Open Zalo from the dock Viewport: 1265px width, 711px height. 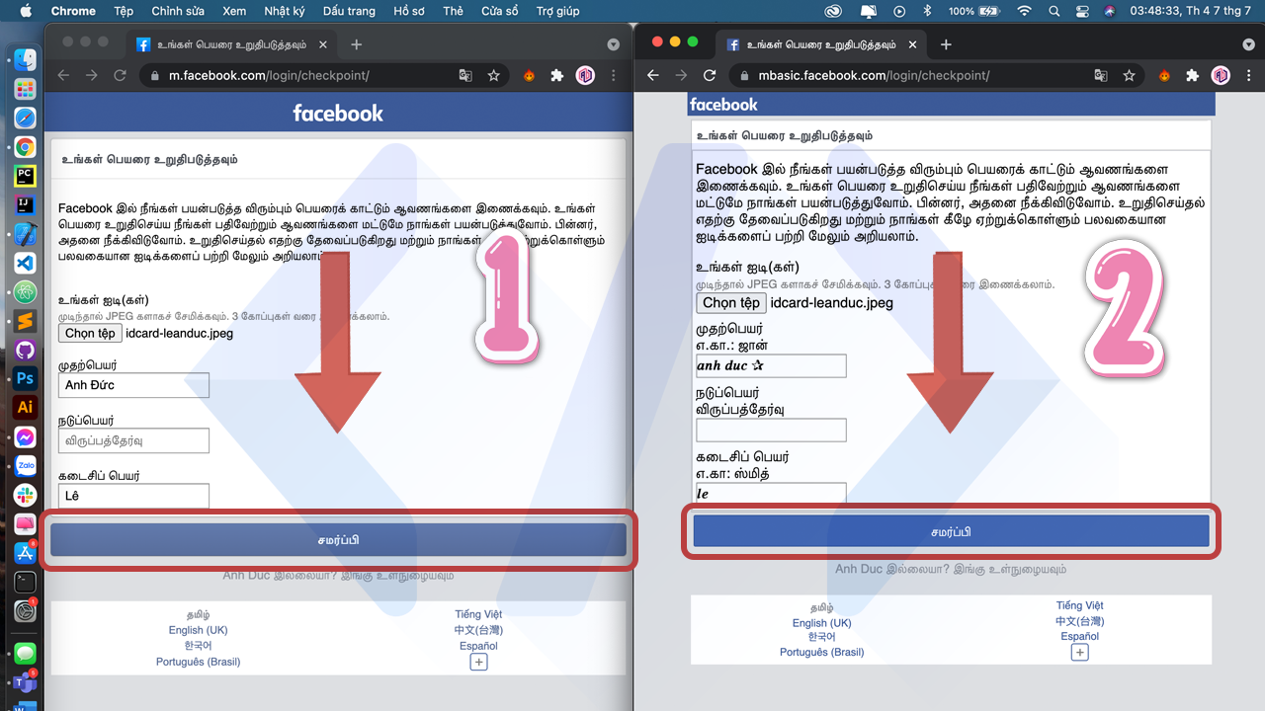tap(26, 466)
